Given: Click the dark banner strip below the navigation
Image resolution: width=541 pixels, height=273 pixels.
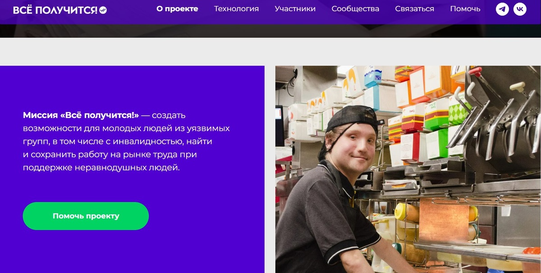Looking at the screenshot, I should coord(270,31).
